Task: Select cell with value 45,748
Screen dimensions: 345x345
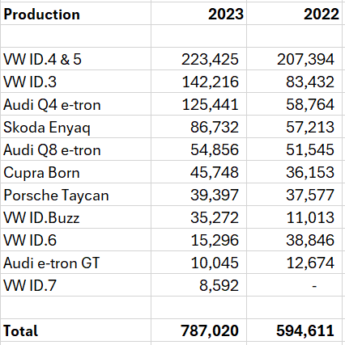Action: [198, 172]
